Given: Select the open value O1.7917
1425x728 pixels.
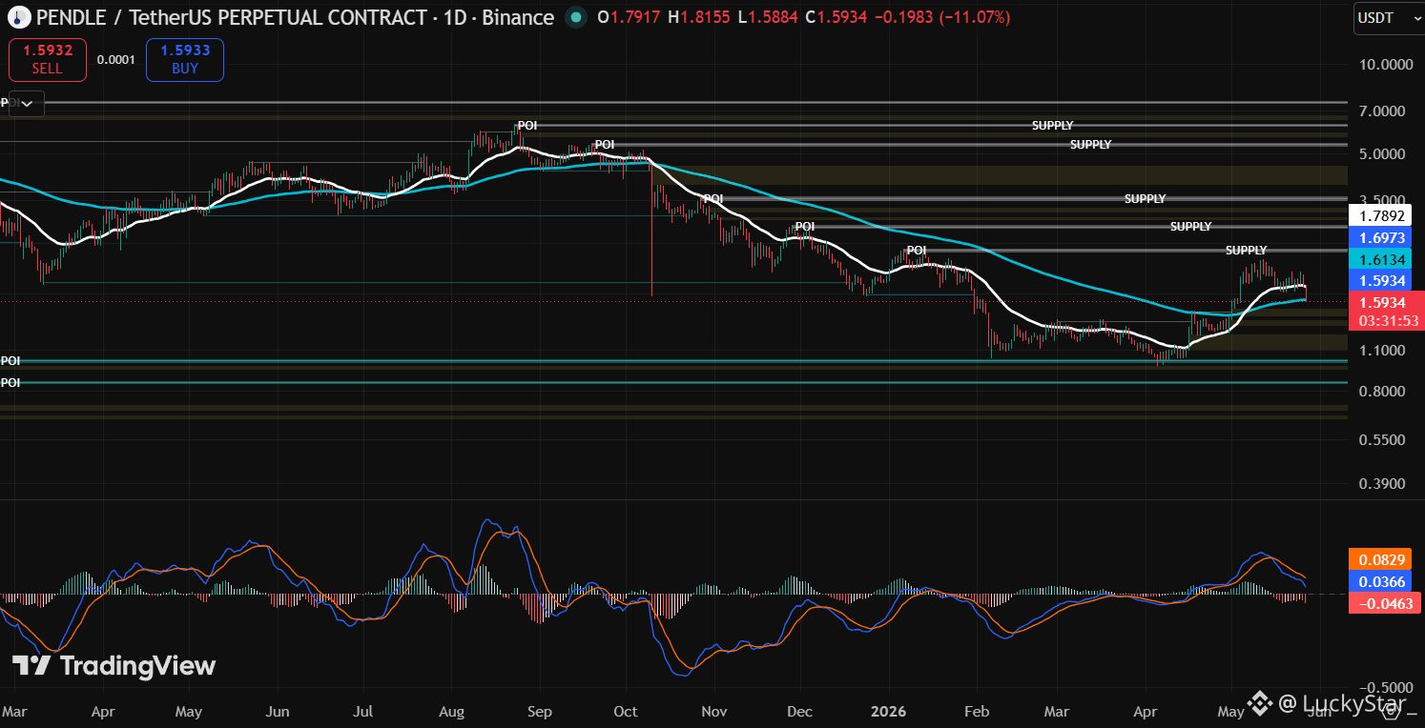Looking at the screenshot, I should coord(629,17).
